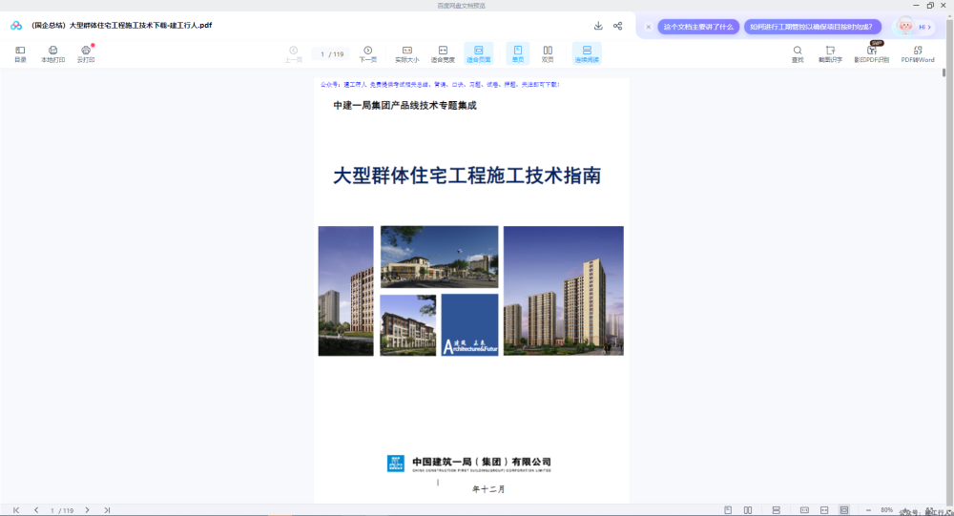Click the 这个文档主要讲了什么 suggestion button
Image resolution: width=954 pixels, height=516 pixels.
pyautogui.click(x=698, y=27)
